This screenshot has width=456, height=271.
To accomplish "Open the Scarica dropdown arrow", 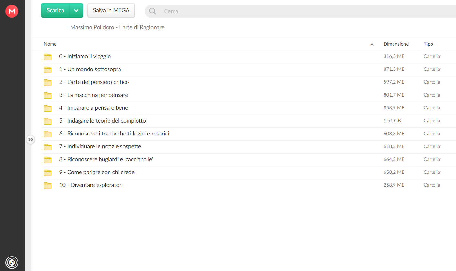I will point(76,11).
